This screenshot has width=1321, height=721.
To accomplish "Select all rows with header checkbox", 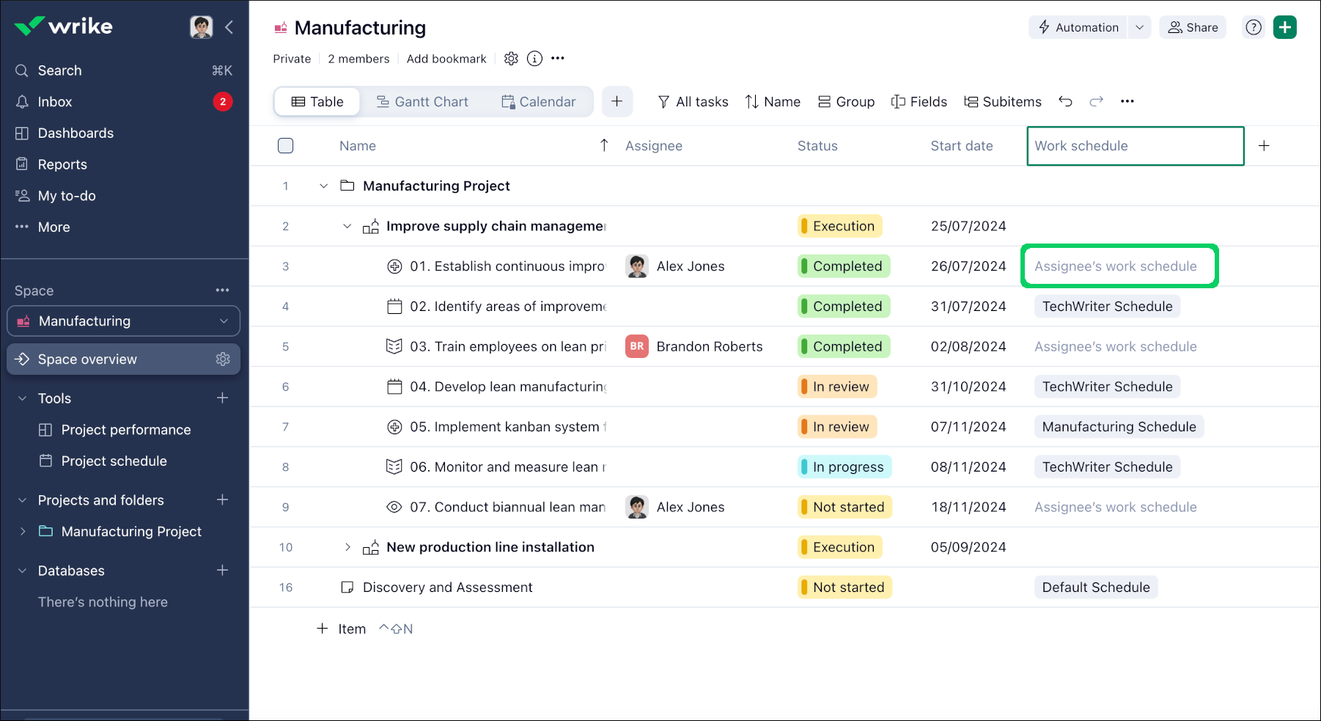I will click(285, 145).
